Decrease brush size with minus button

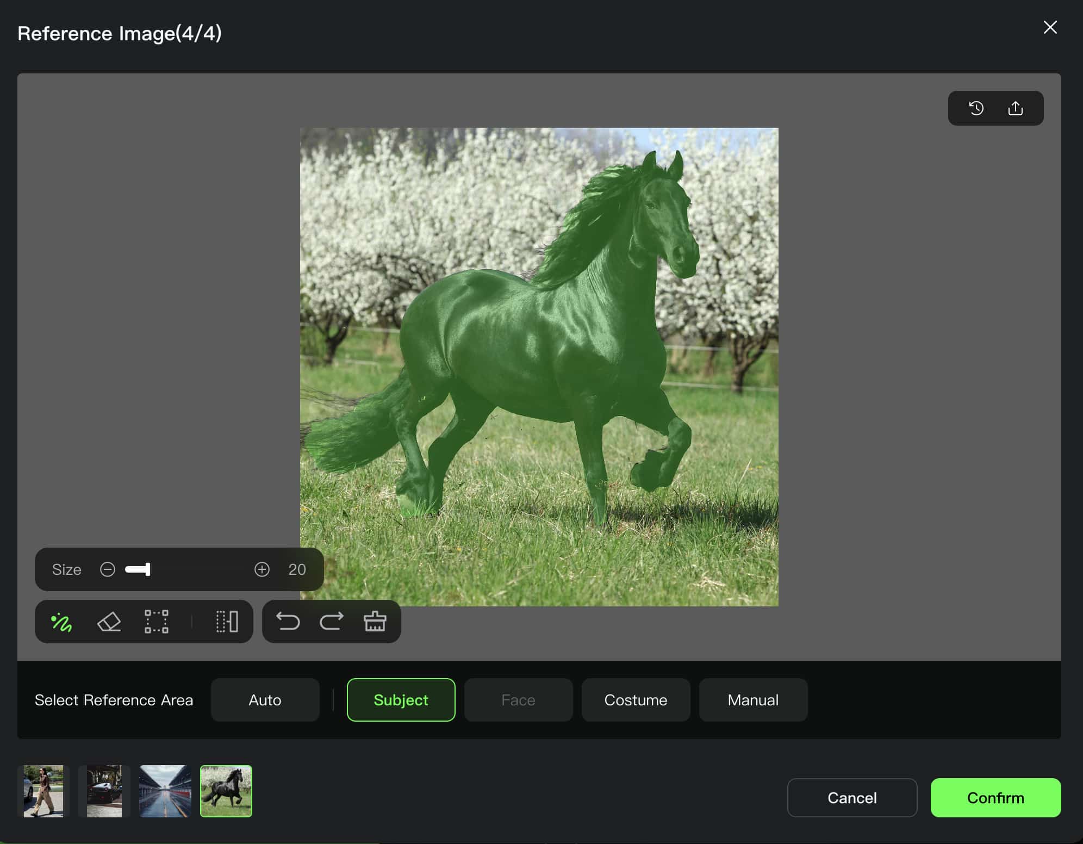[x=108, y=569]
